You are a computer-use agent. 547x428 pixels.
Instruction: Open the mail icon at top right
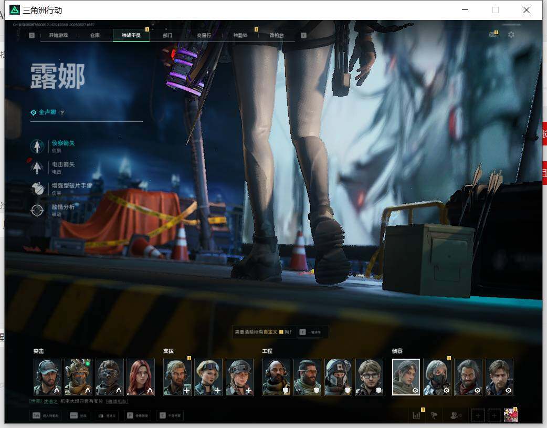[x=492, y=35]
